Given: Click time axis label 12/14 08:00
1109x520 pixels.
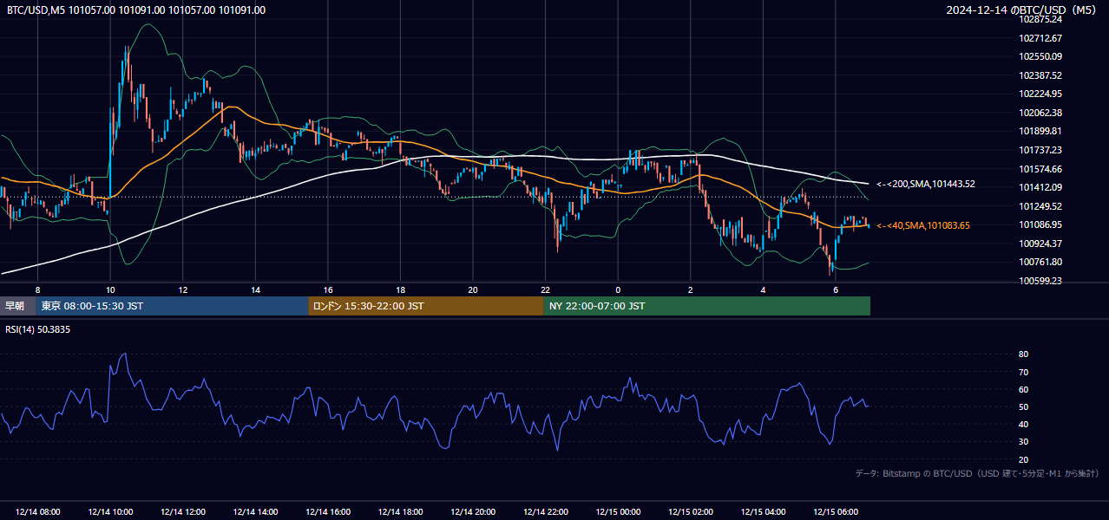Looking at the screenshot, I should coord(38,512).
